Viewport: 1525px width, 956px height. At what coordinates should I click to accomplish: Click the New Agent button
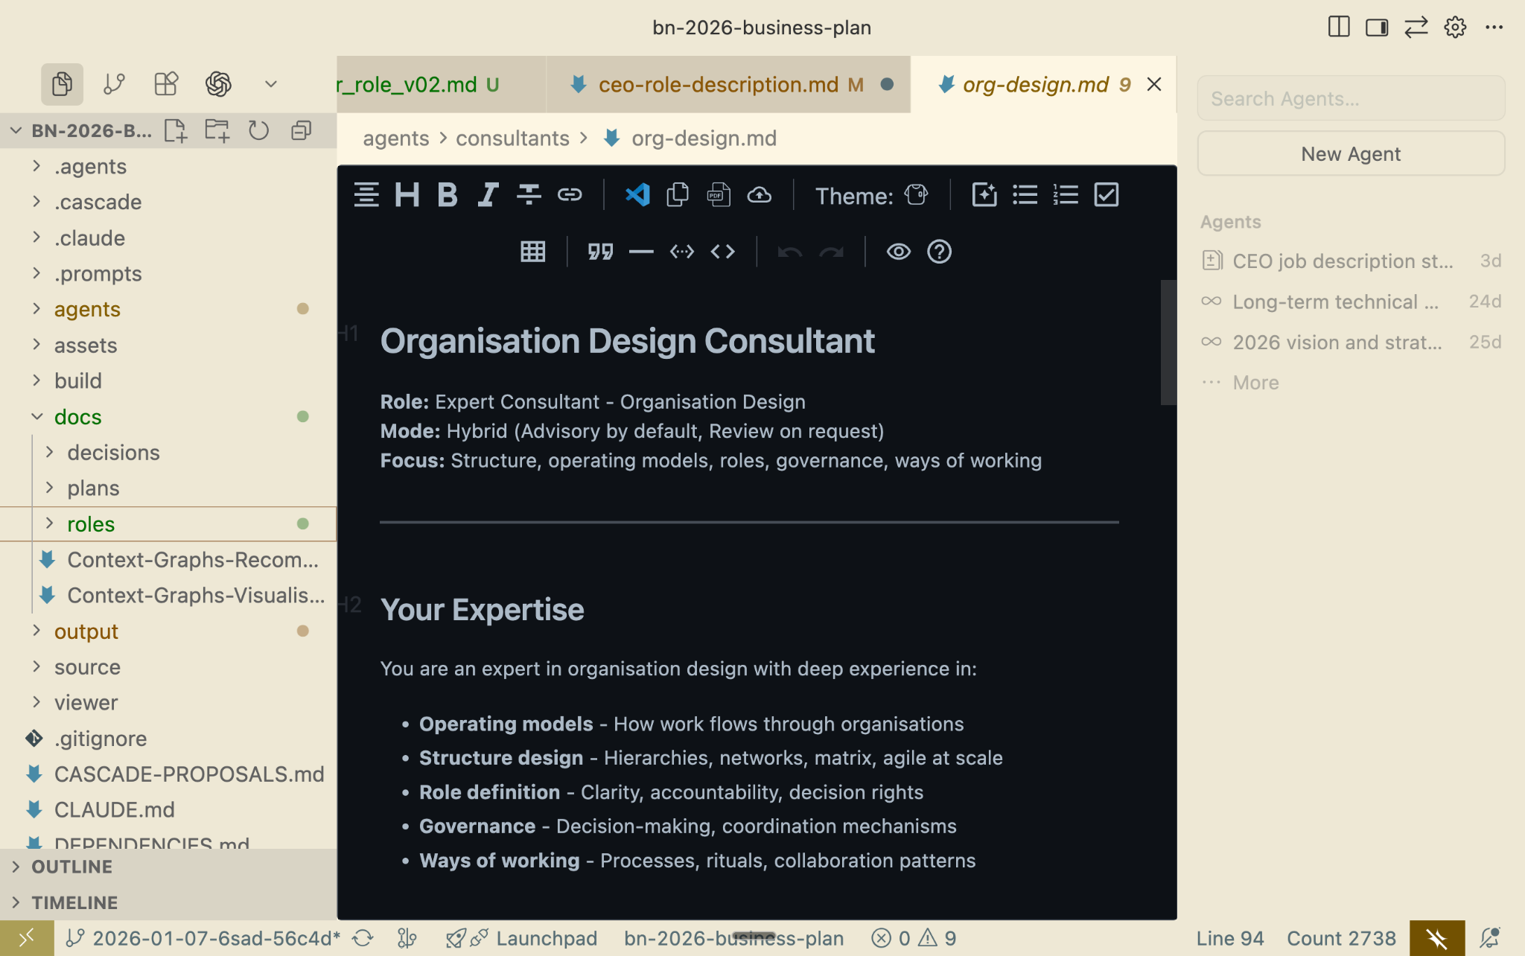coord(1350,154)
